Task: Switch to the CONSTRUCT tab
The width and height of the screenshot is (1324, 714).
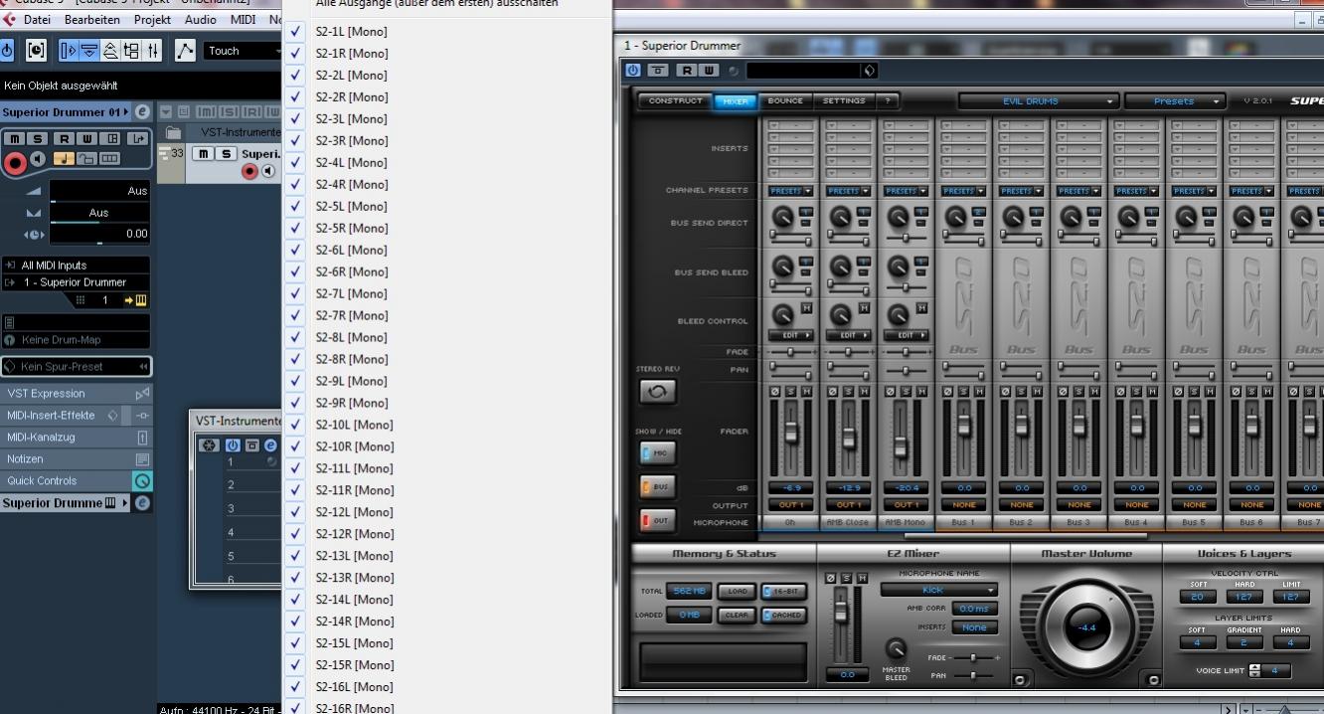Action: pyautogui.click(x=675, y=100)
